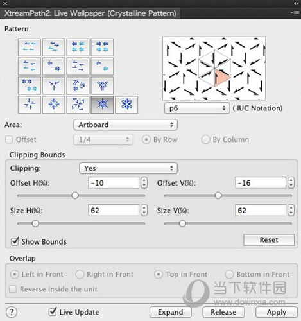The image size is (301, 321).
Task: Increase Size H value with stepper
Action: tap(144, 207)
